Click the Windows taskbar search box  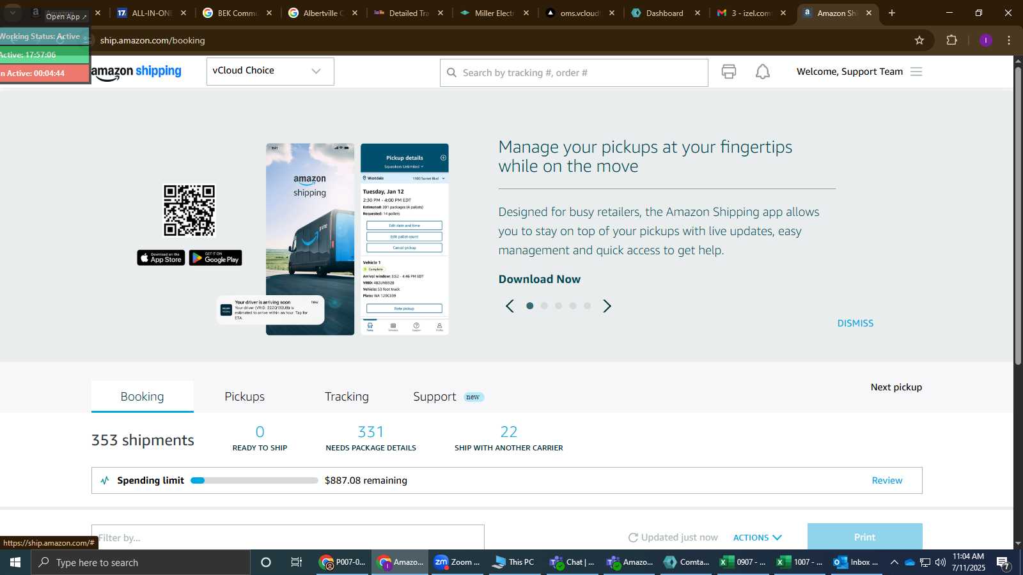[x=141, y=562]
